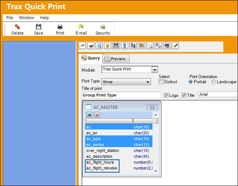Click the red deselect icon in AC_MASTER
This screenshot has width=238, height=186.
coord(97,114)
